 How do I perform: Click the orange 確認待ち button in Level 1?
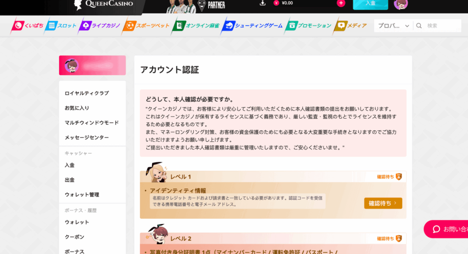[x=383, y=203]
